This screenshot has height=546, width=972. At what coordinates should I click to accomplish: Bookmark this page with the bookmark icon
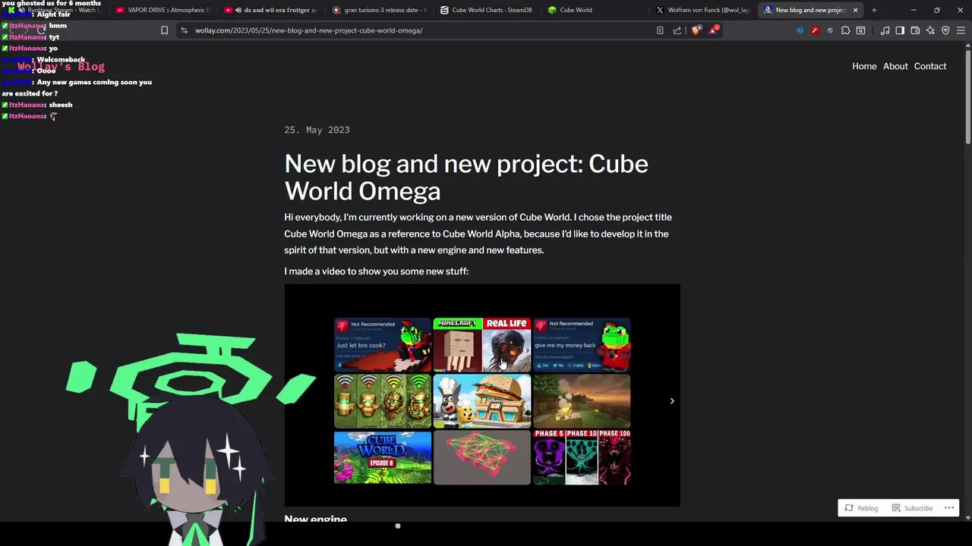pos(164,30)
